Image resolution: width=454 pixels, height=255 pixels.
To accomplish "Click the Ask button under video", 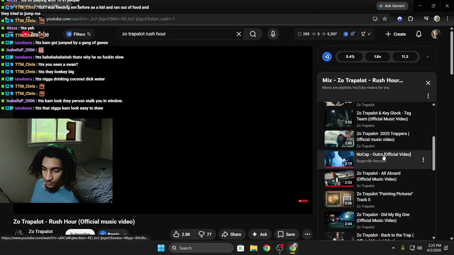I will point(259,234).
